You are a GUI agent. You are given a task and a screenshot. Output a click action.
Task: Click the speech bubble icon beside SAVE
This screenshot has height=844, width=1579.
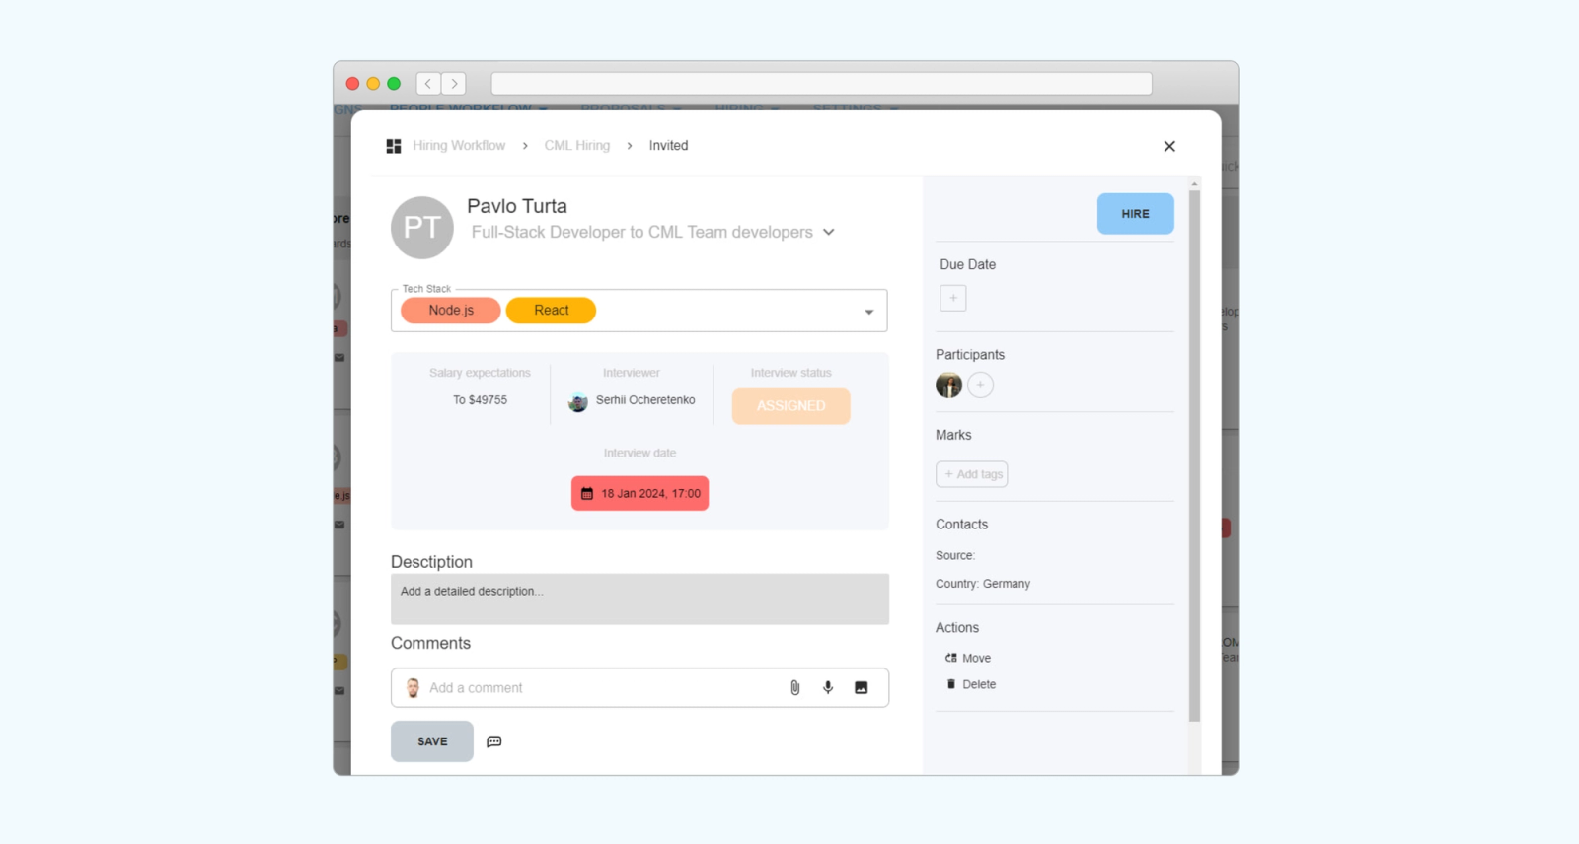494,741
